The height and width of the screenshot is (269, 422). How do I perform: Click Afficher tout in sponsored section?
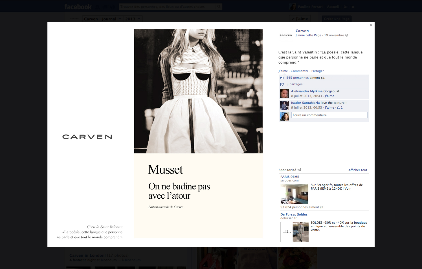pyautogui.click(x=358, y=170)
